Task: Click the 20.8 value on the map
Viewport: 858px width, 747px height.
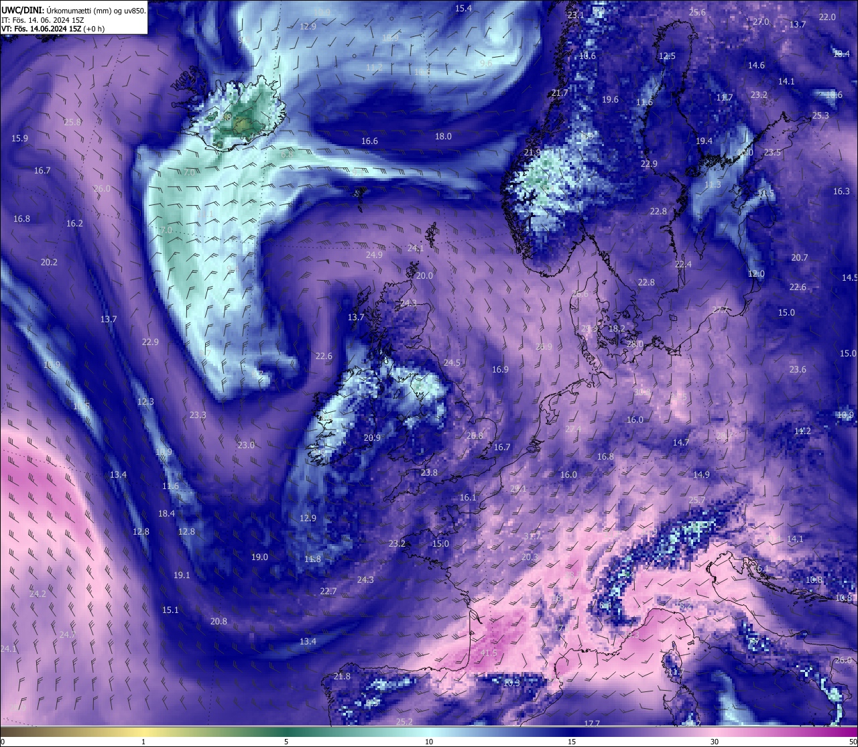Action: click(219, 621)
